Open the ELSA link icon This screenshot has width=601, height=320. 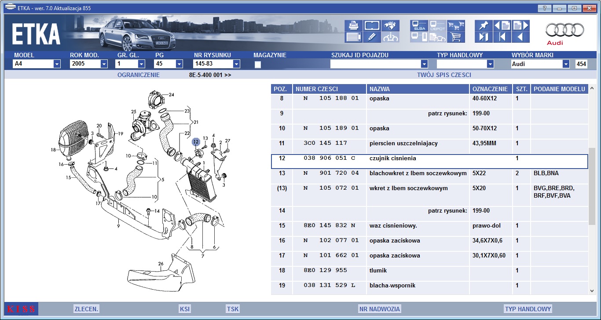(x=418, y=26)
